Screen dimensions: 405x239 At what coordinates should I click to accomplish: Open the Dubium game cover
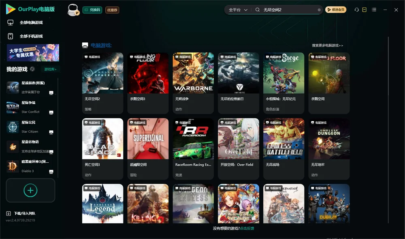coord(329,203)
